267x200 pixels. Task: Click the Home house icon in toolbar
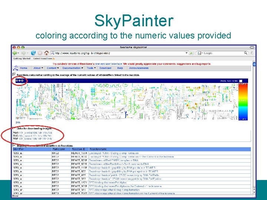tap(46, 53)
